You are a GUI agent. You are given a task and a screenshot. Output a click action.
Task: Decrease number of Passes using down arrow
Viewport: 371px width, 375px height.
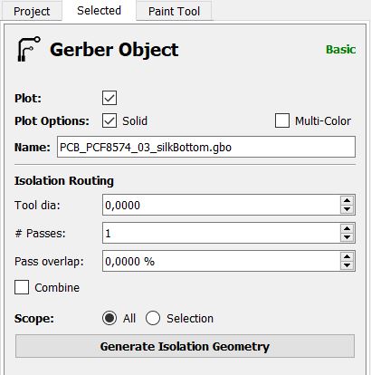coord(347,237)
